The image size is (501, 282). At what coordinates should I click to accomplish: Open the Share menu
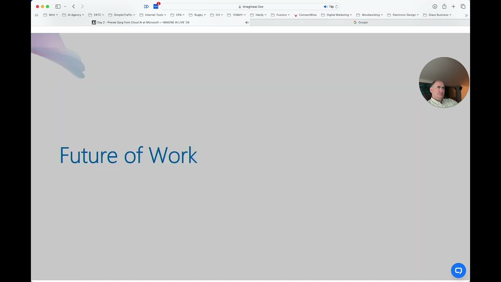click(x=444, y=6)
